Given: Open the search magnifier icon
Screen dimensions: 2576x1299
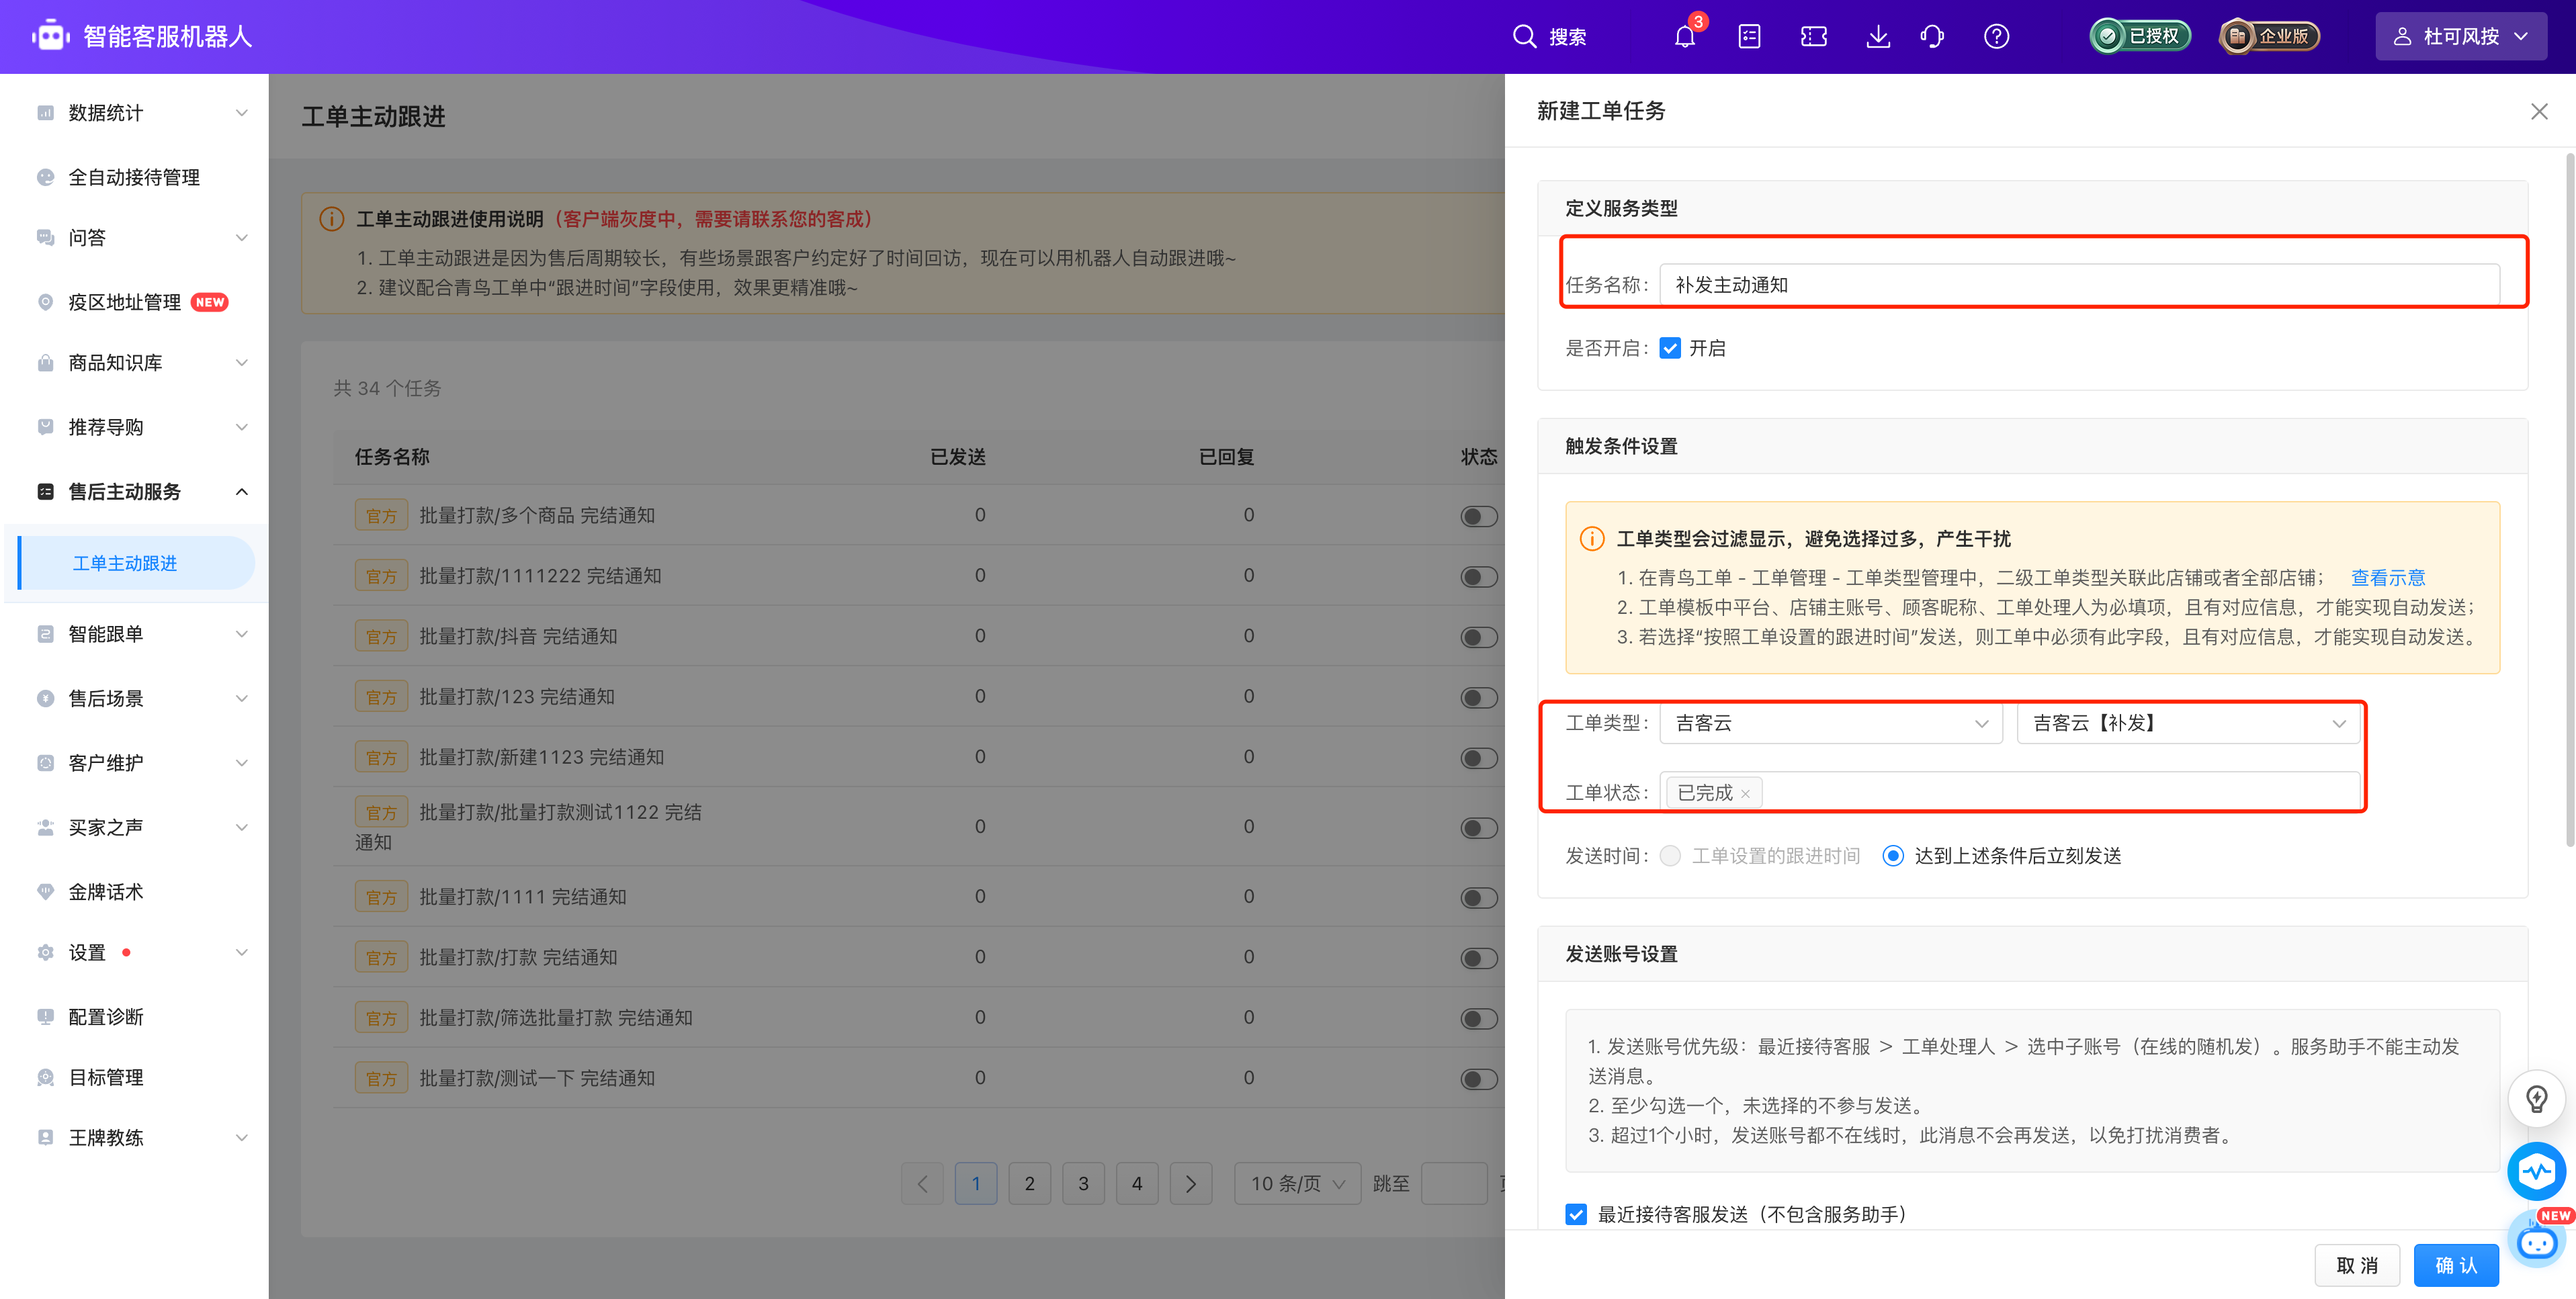Looking at the screenshot, I should point(1524,37).
